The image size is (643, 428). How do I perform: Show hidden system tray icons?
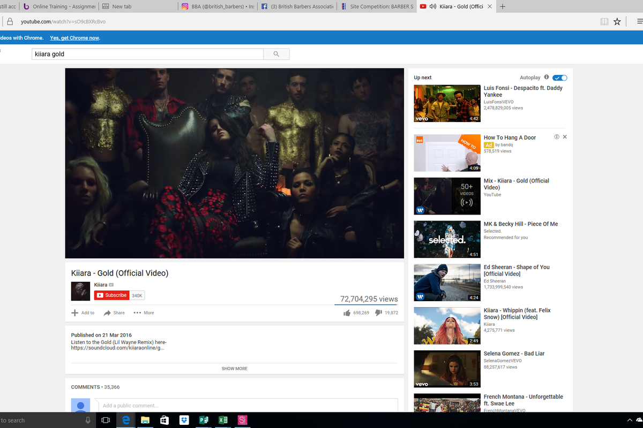pos(630,421)
